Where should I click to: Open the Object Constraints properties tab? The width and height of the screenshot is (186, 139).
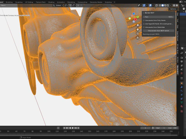tap(182, 98)
